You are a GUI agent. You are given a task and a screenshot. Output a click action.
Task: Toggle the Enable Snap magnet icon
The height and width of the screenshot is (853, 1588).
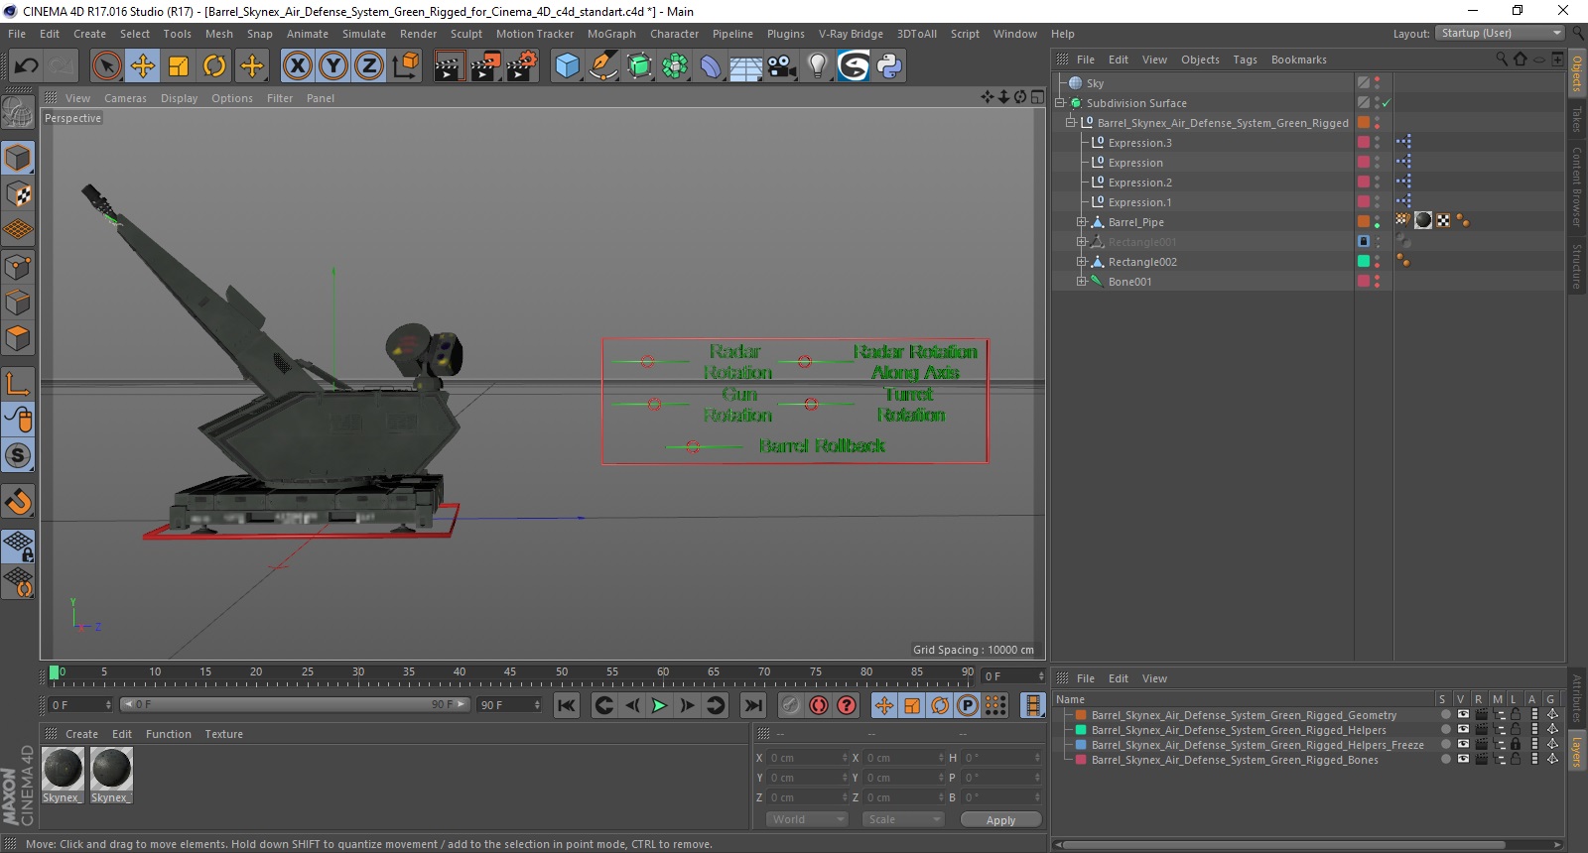[18, 502]
